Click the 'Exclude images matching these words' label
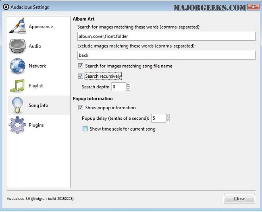 (136, 46)
